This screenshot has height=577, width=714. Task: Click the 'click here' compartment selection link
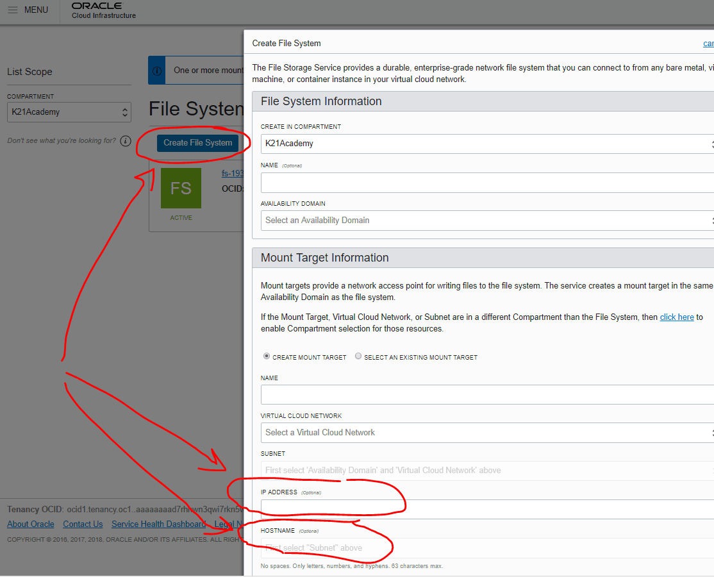(677, 317)
